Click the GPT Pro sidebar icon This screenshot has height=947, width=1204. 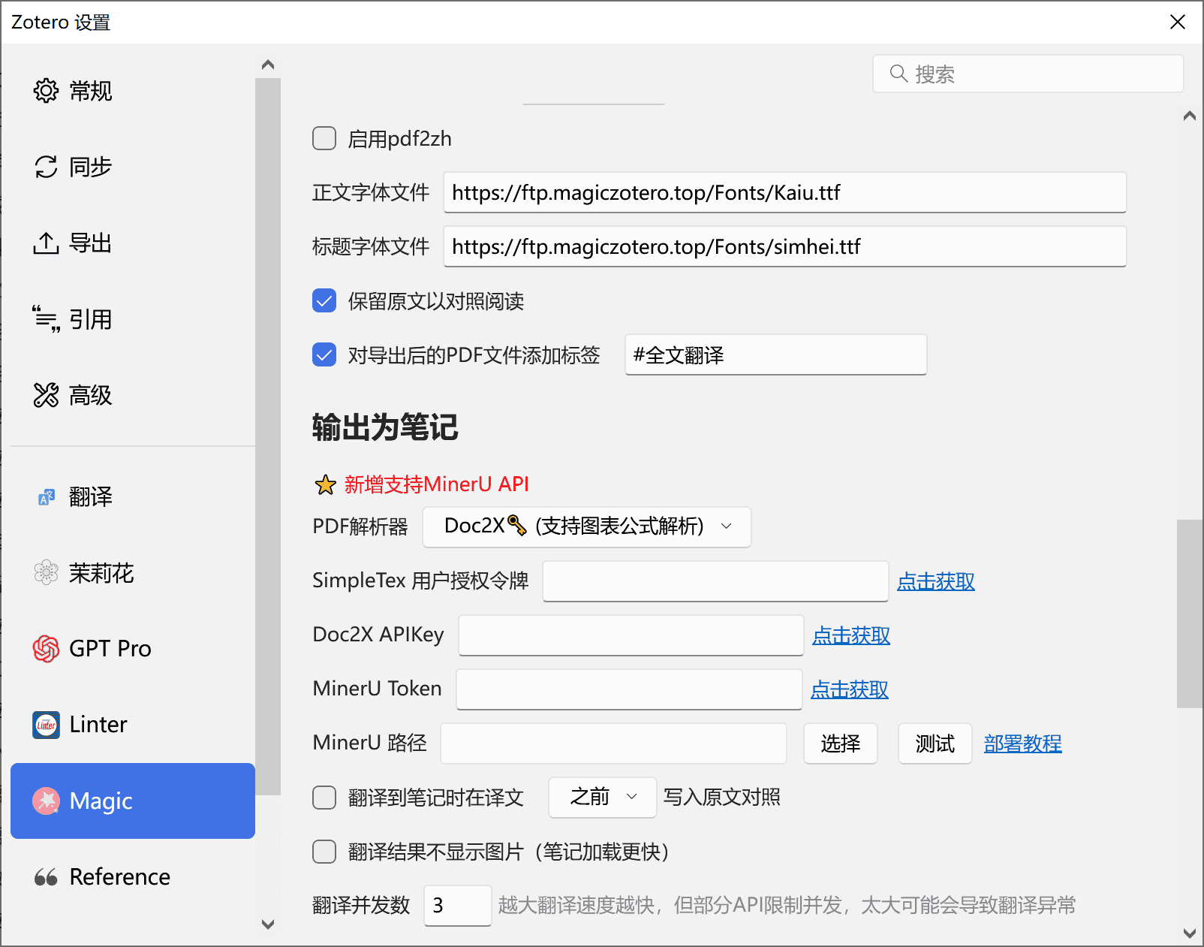point(110,648)
